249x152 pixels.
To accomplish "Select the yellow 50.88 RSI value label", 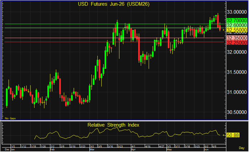I will point(233,135).
